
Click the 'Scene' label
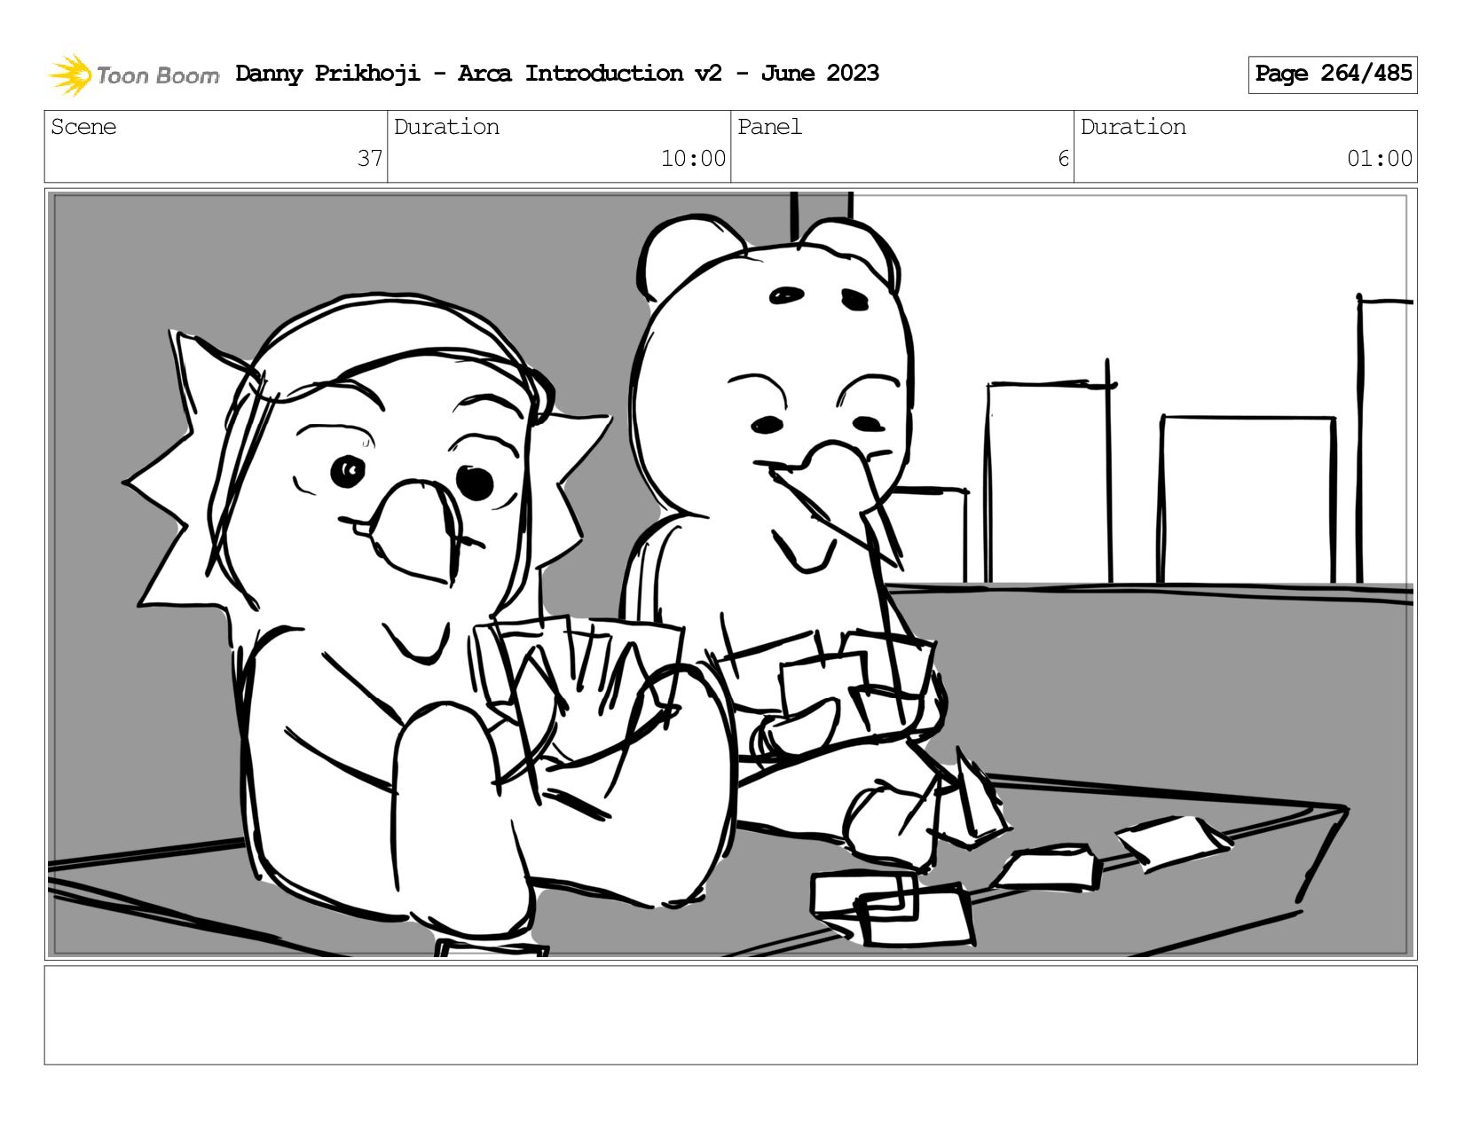coord(83,127)
